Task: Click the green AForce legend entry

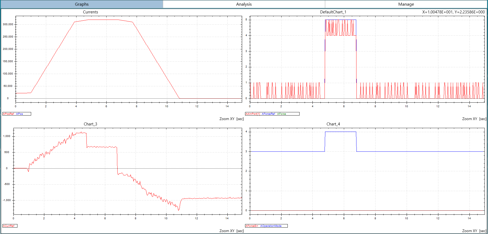Action: tap(282, 114)
